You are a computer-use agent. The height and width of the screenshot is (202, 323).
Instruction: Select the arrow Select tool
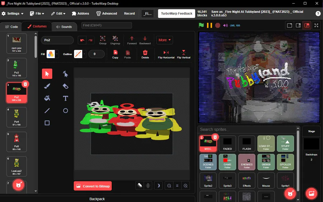coord(47,74)
